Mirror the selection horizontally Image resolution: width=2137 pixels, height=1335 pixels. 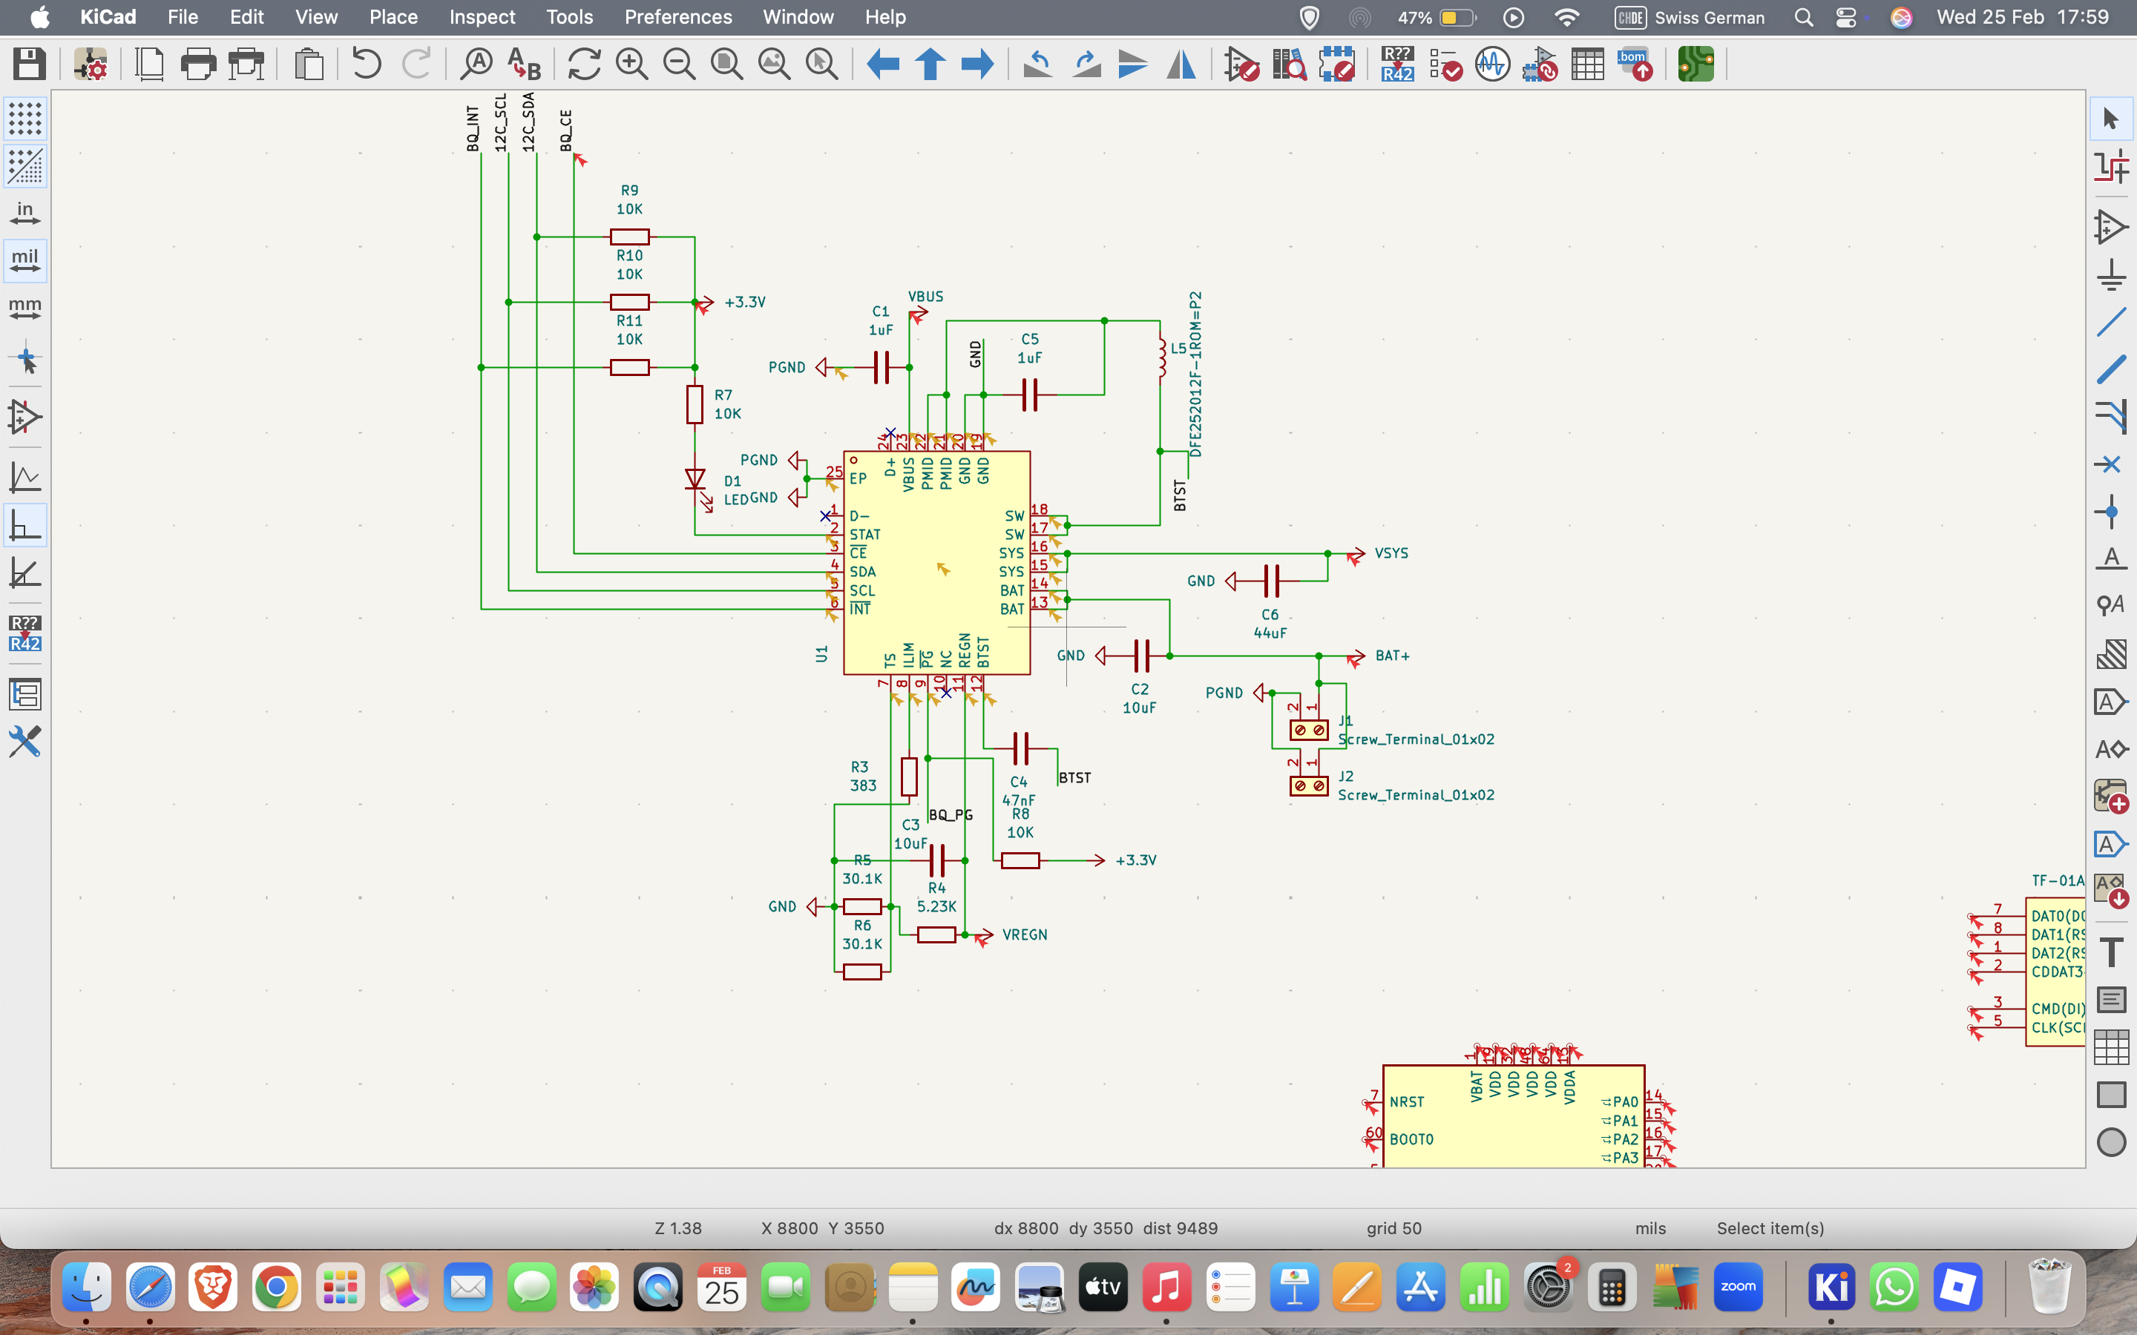[1181, 65]
